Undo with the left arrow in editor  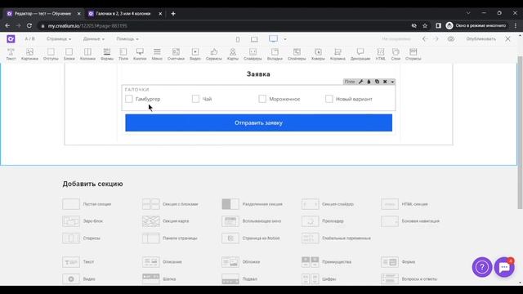425,39
